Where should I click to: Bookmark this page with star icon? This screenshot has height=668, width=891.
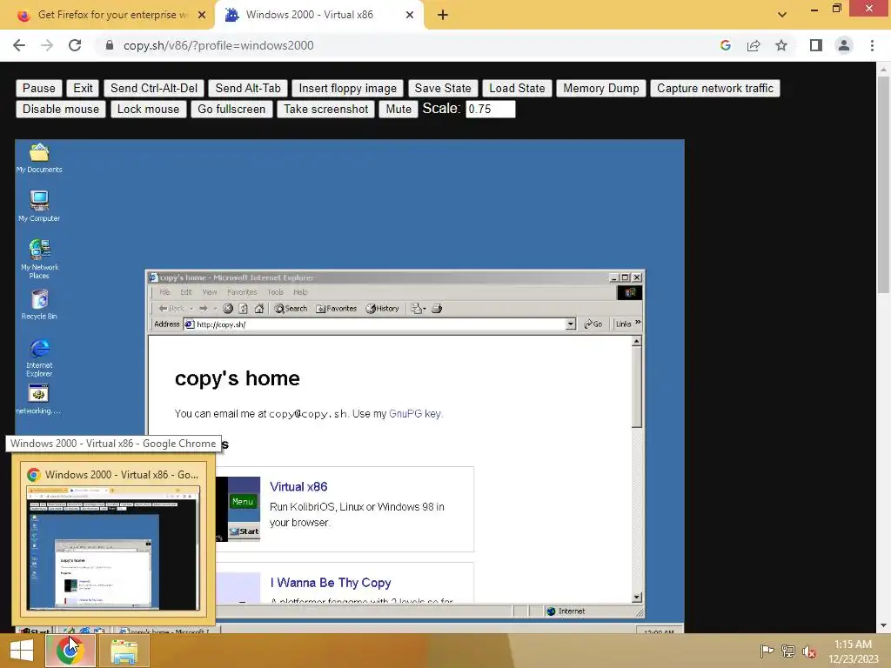click(x=781, y=45)
